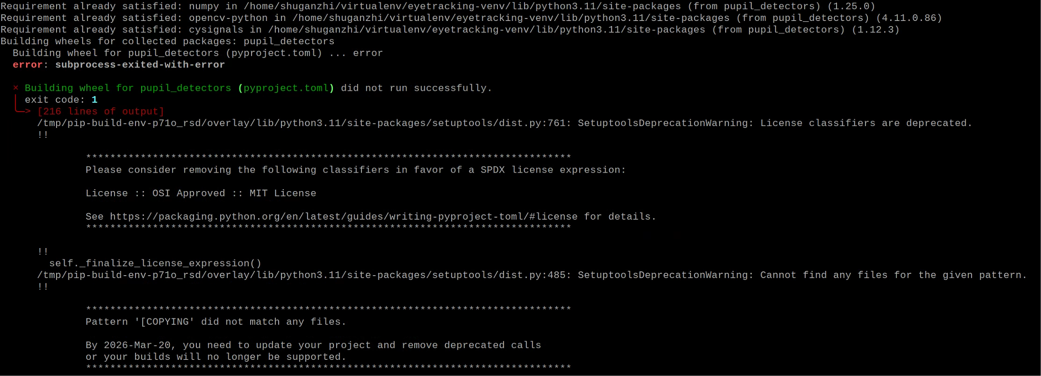
Task: Click the 'self._finalize_license_expression()' line
Action: (156, 263)
